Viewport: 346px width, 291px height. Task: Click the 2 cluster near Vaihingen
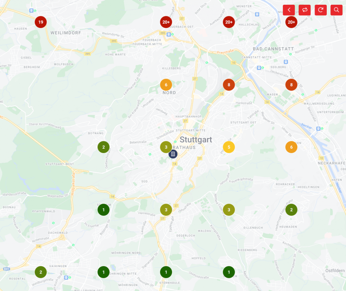[41, 272]
